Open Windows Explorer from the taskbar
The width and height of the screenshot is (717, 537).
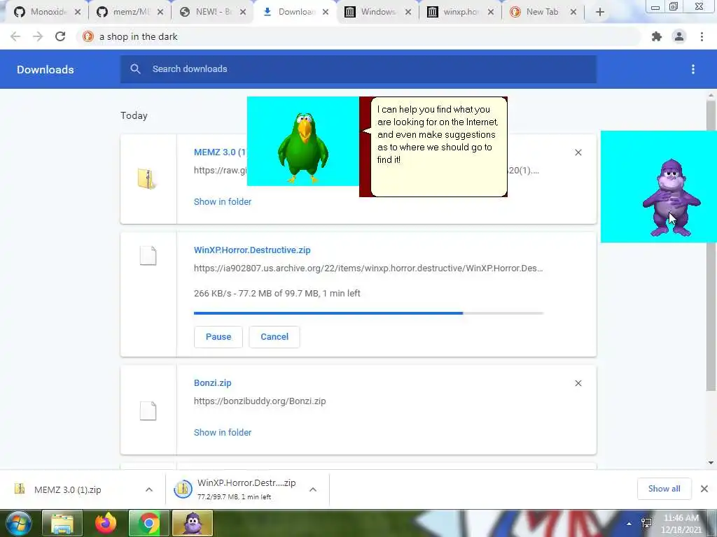click(x=62, y=523)
